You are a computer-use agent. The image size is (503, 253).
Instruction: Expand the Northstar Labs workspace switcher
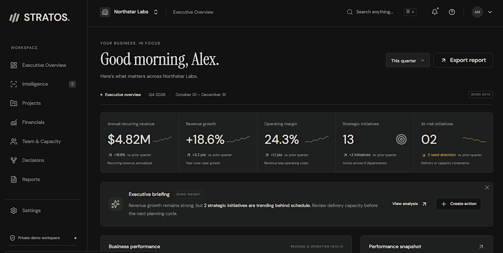pos(155,12)
